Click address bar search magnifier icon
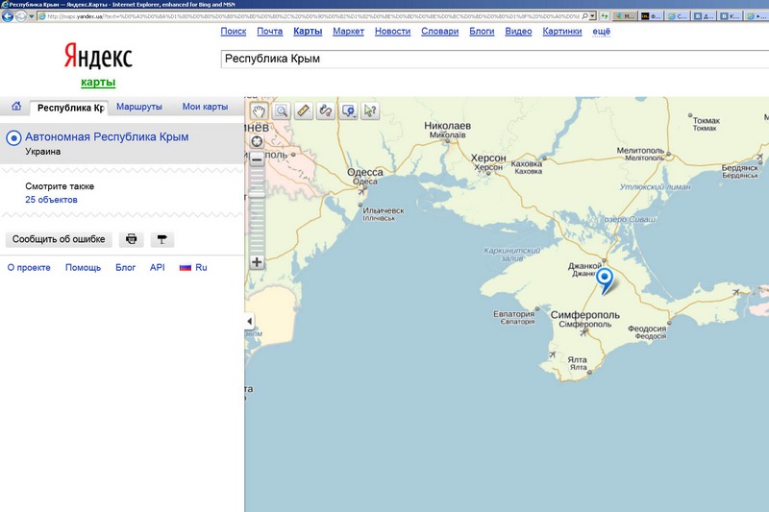 (584, 16)
